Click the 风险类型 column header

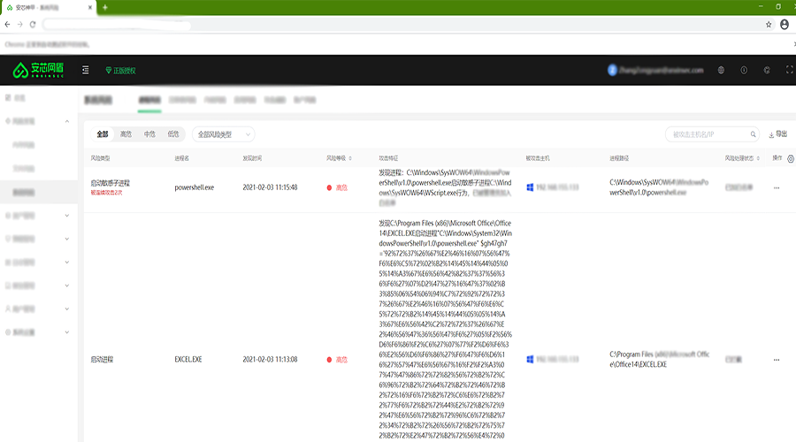click(x=101, y=158)
